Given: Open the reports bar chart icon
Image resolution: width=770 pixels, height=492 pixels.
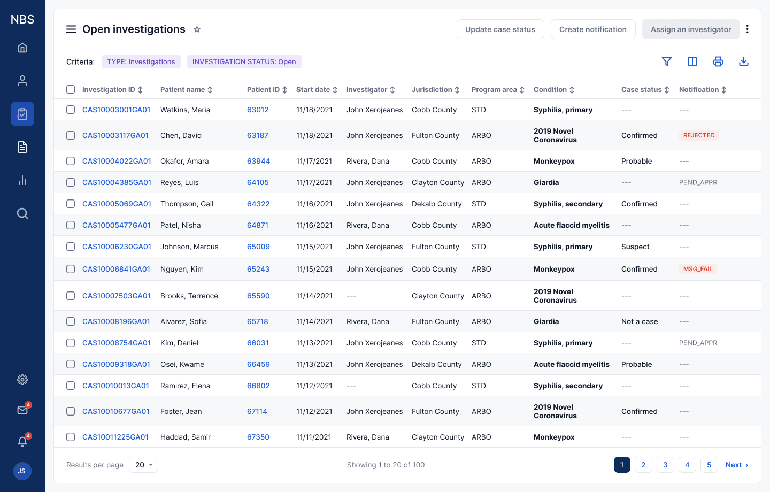Looking at the screenshot, I should (22, 180).
